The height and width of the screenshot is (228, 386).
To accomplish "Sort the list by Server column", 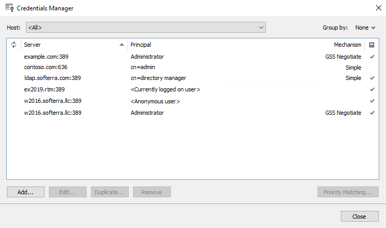I will [x=73, y=45].
